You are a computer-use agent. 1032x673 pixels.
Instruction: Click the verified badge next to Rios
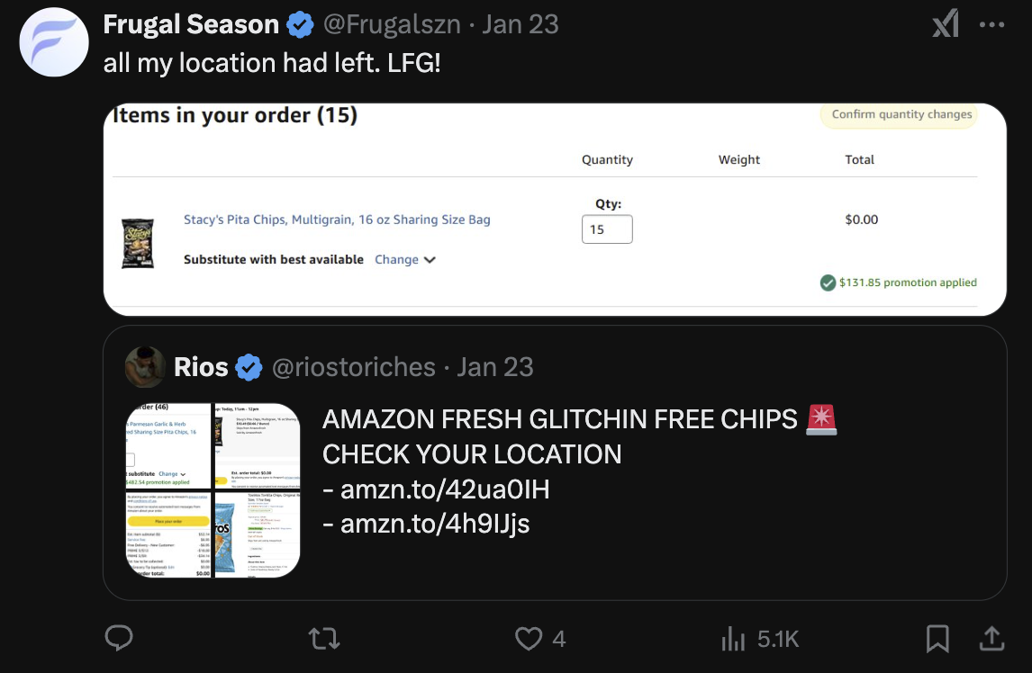249,367
